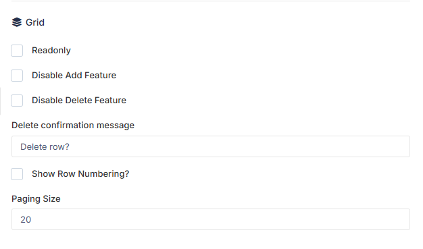Enable the Disable Add Feature checkbox
The width and height of the screenshot is (423, 249).
(17, 76)
